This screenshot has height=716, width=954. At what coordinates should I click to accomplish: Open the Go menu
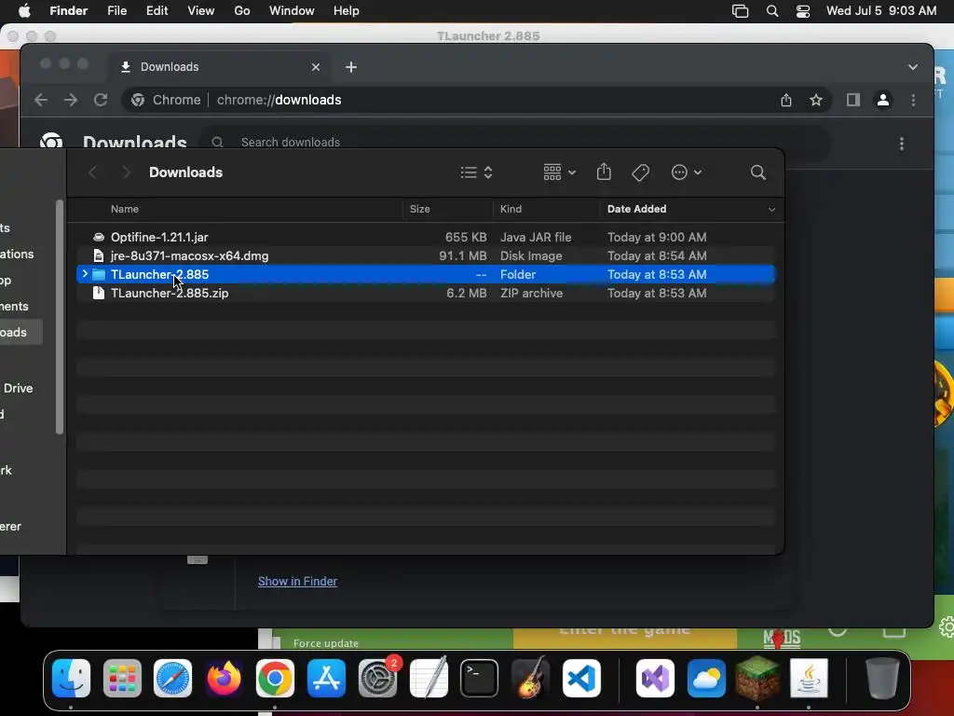(242, 11)
